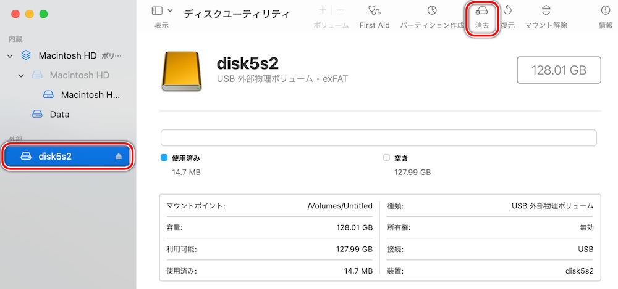This screenshot has width=618, height=289.
Task: Click the Macintosh HD stacked volumes icon
Action: point(26,55)
